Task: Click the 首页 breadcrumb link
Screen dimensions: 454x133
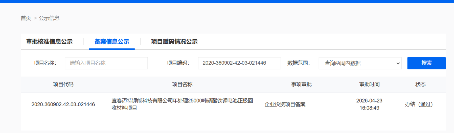Action: (x=26, y=18)
